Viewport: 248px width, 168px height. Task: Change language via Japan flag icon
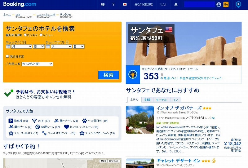[x=125, y=4]
